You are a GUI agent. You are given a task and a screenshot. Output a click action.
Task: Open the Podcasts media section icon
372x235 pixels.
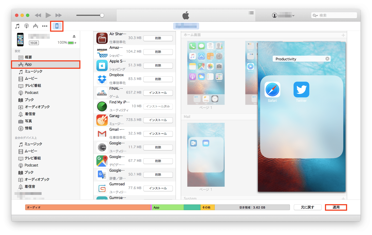[26, 26]
